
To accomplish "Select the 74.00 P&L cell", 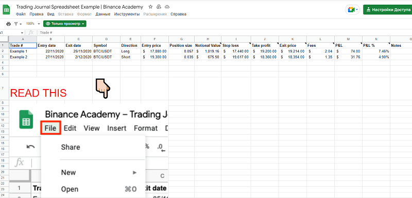I will coord(349,51).
